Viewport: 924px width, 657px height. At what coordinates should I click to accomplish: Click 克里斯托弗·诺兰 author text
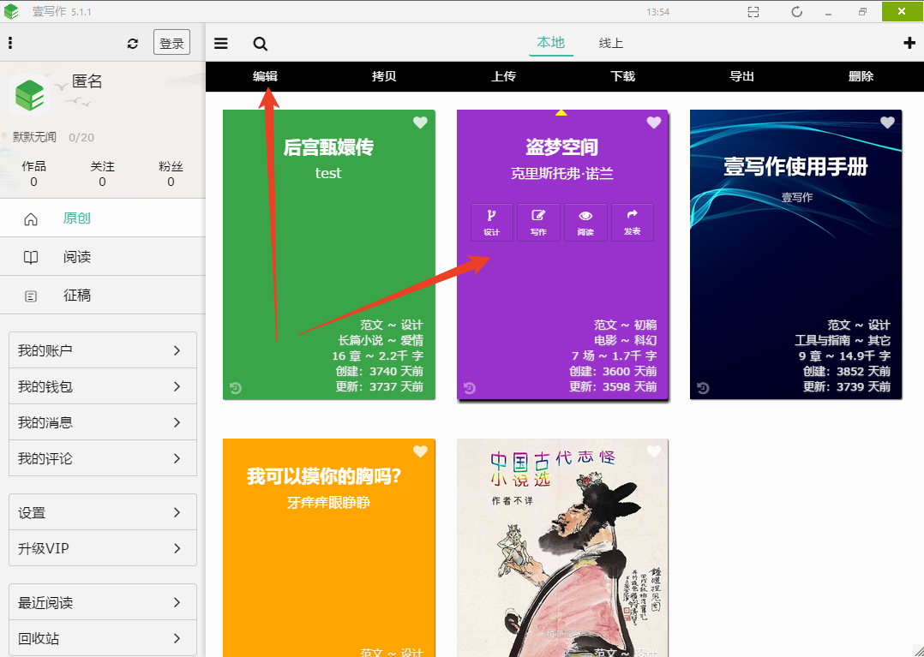point(562,174)
